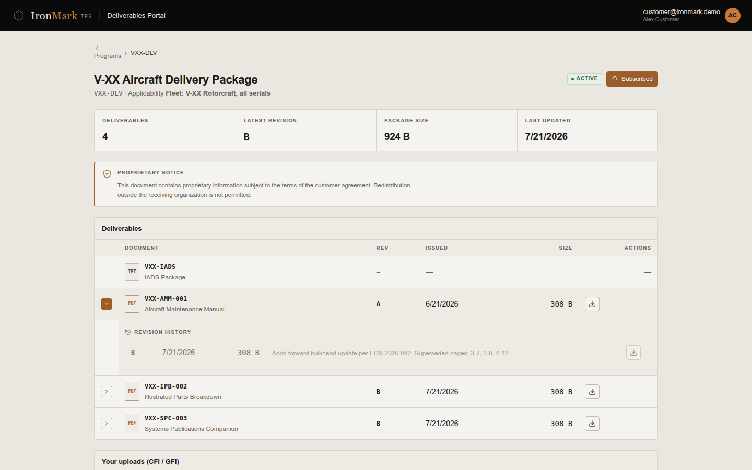Viewport: 752px width, 470px height.
Task: Click the VXX-DLV breadcrumb
Action: click(144, 53)
